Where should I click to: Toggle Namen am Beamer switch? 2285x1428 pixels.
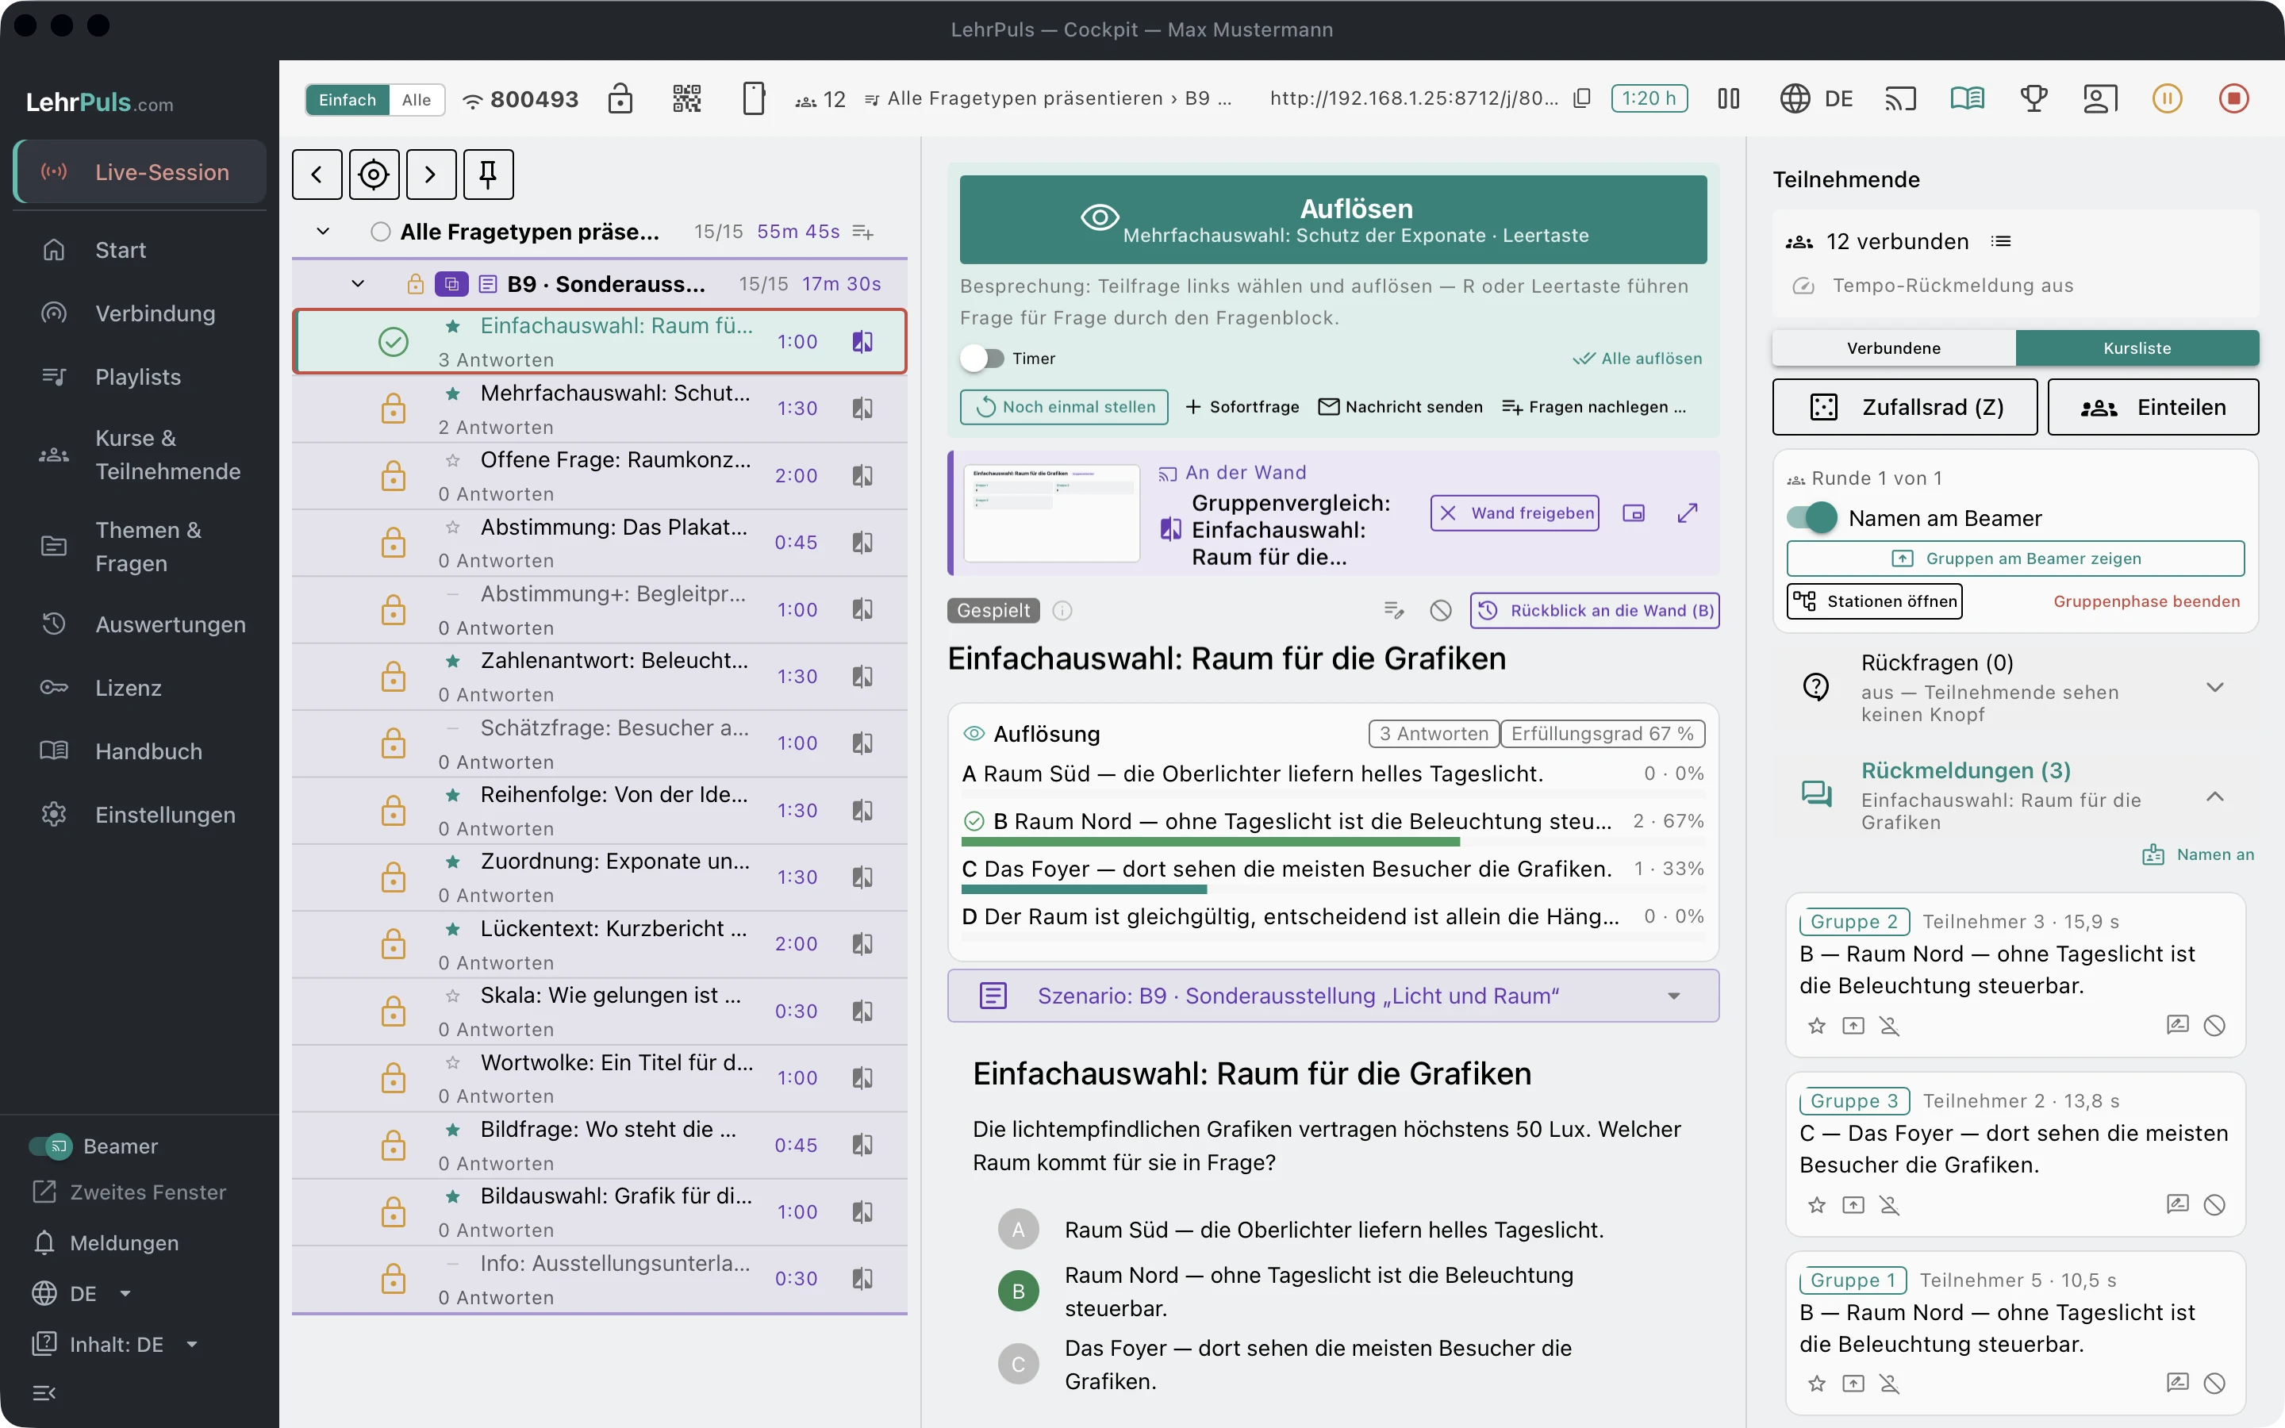[x=1811, y=517]
